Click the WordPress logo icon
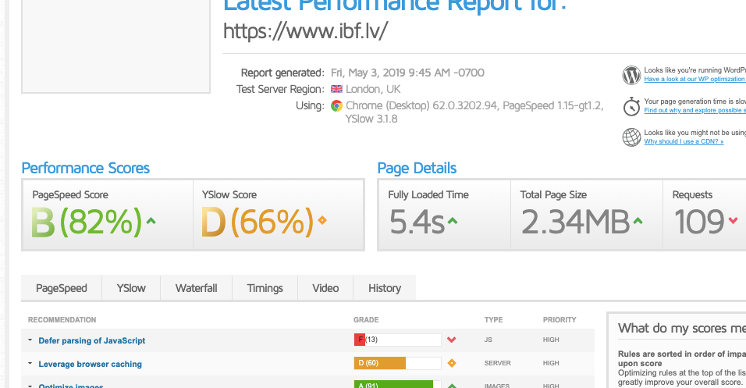 click(x=631, y=75)
